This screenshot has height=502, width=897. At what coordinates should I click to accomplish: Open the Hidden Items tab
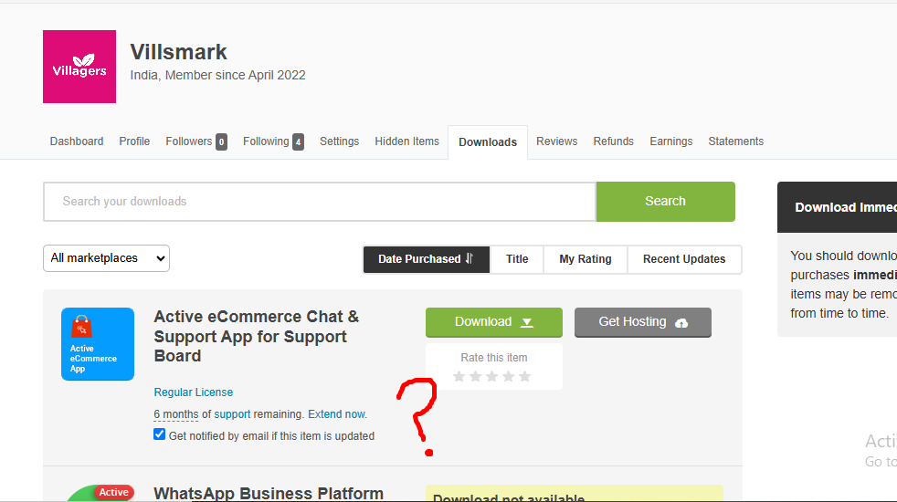406,141
